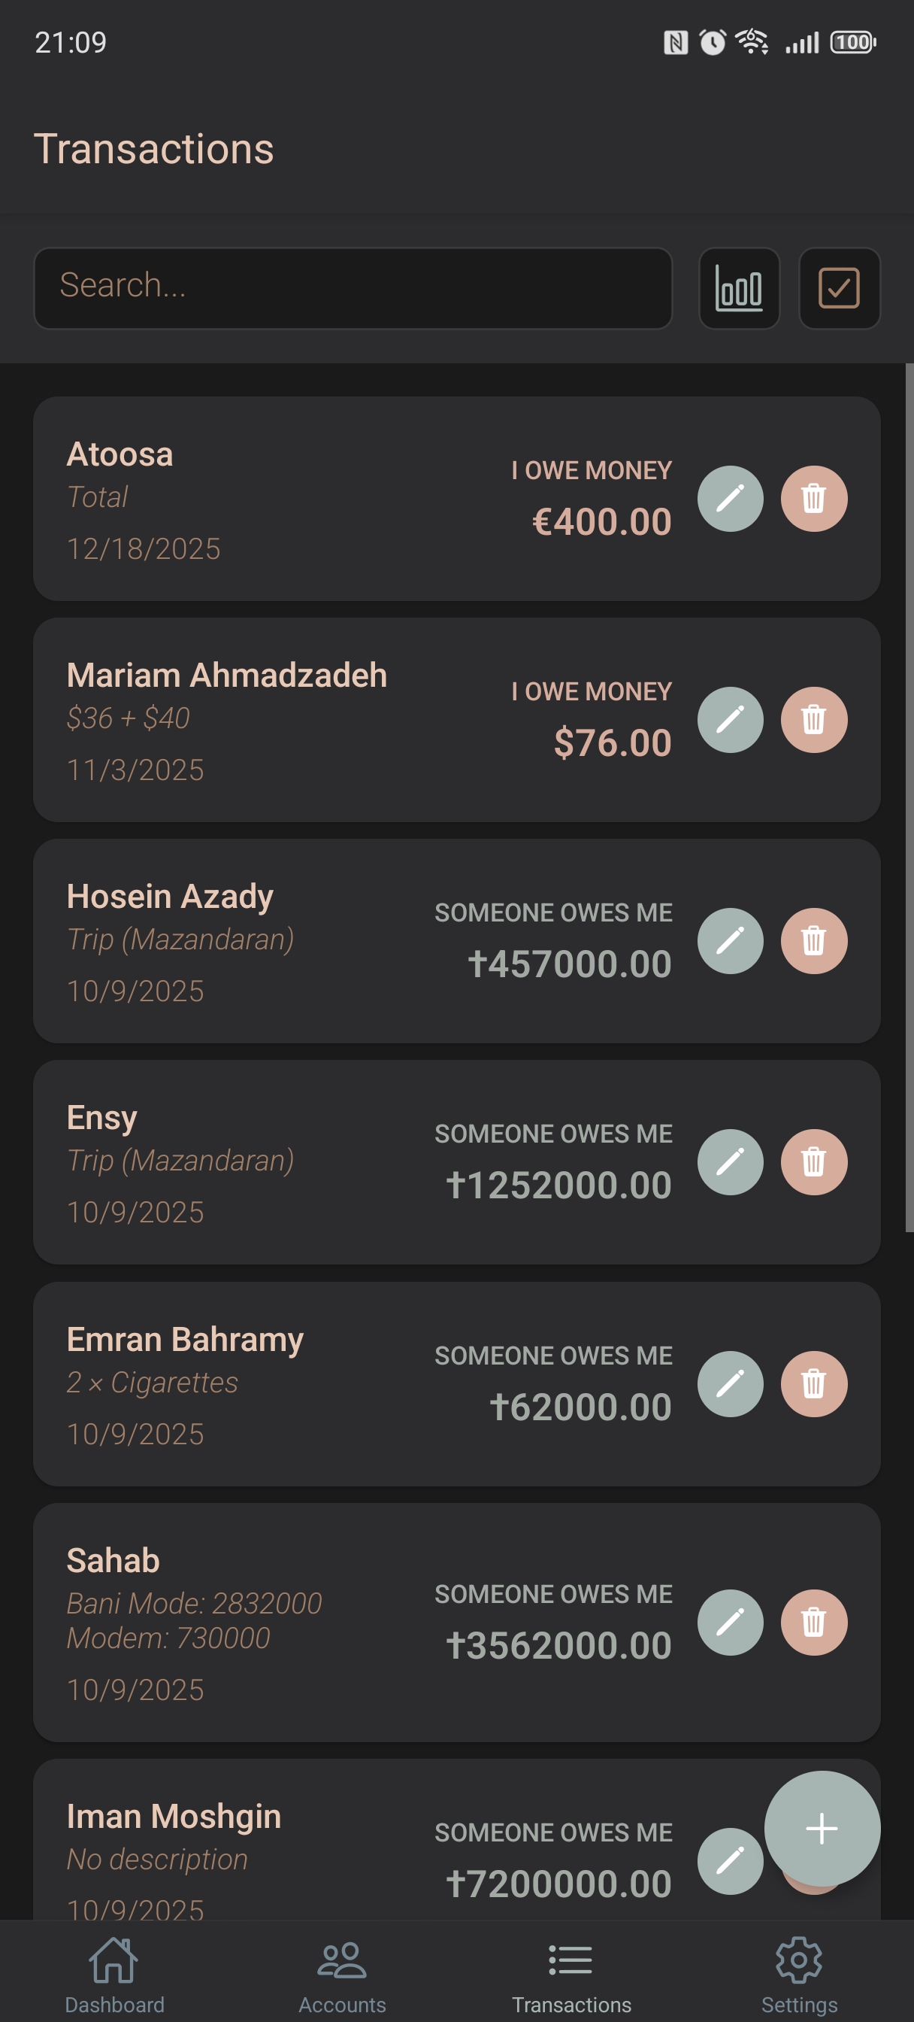Open the statistics chart view
914x2022 pixels.
(x=738, y=288)
